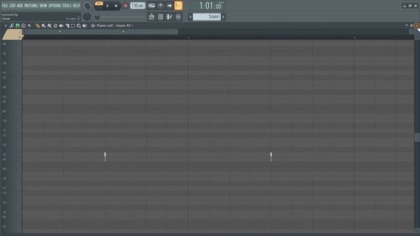This screenshot has width=420, height=236.
Task: Stop playback with the stop button
Action: (116, 6)
